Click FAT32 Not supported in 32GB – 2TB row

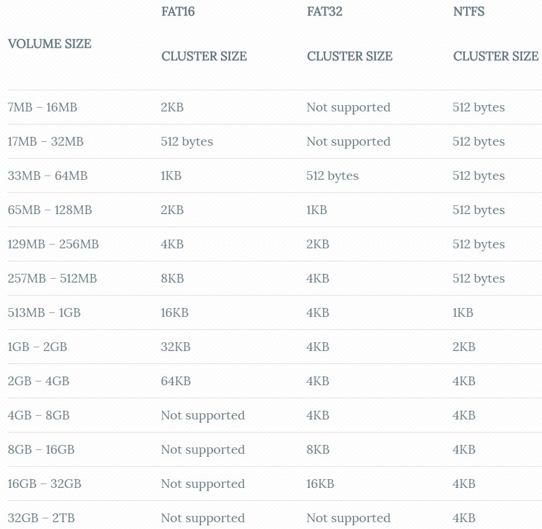point(348,518)
